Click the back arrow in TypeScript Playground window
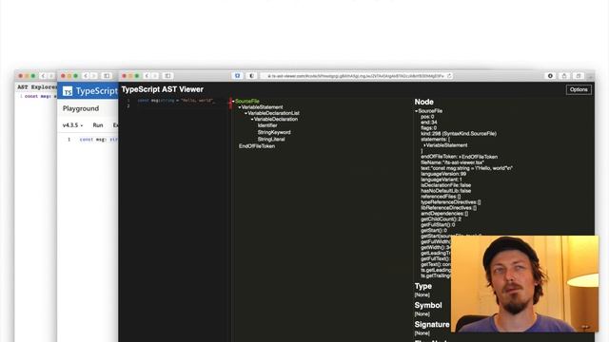609x342 pixels. point(86,76)
